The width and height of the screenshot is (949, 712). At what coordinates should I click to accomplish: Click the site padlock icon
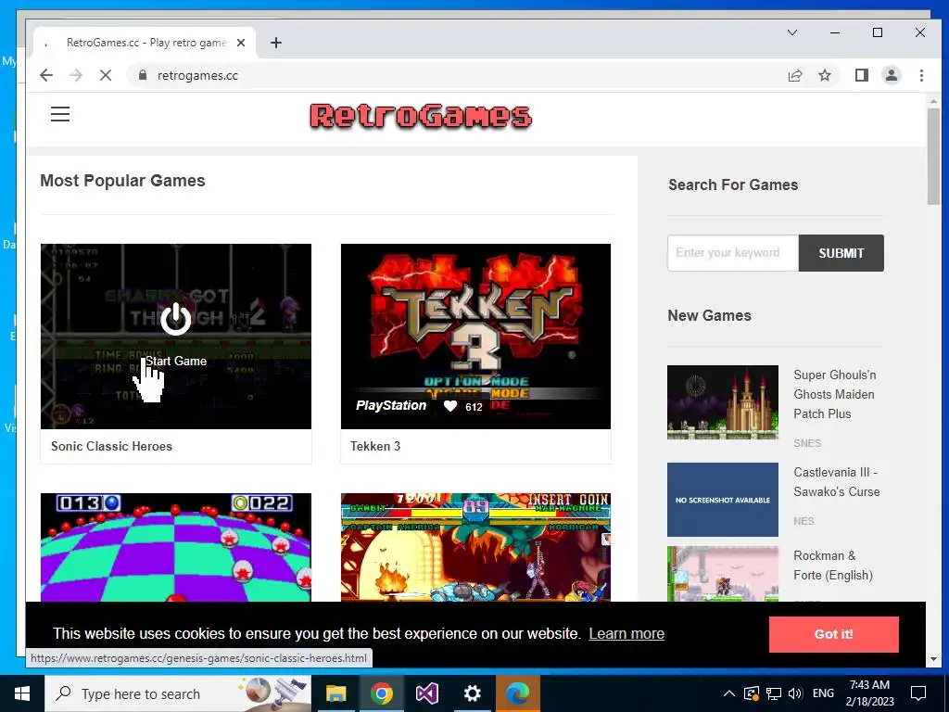(x=143, y=75)
